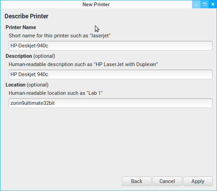This screenshot has height=191, width=217.
Task: Click the Back button
Action: [x=137, y=181]
